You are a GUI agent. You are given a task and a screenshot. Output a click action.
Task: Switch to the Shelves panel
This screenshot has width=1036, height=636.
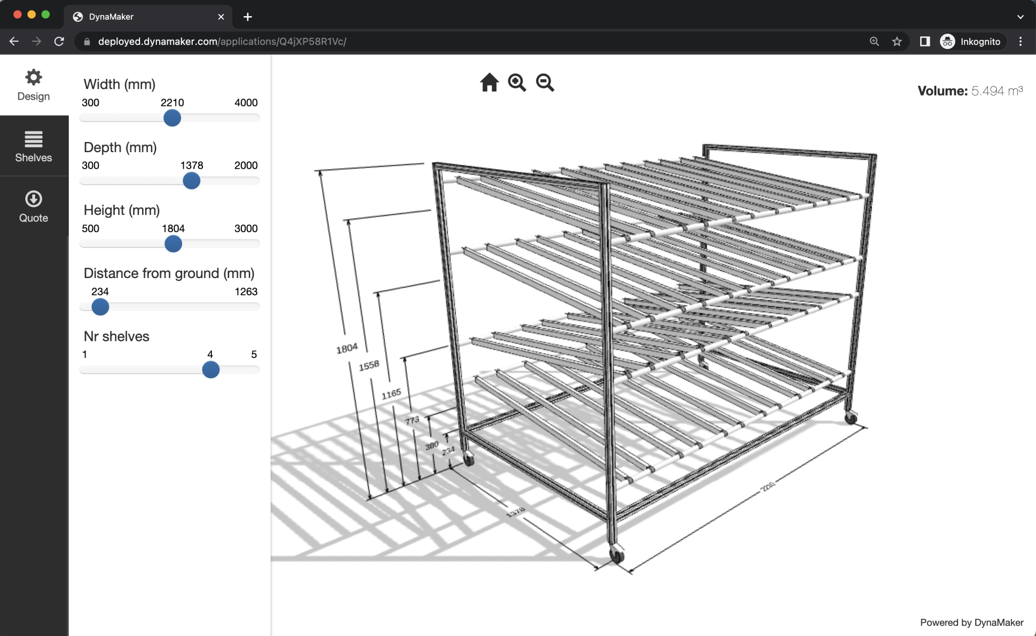click(x=33, y=146)
